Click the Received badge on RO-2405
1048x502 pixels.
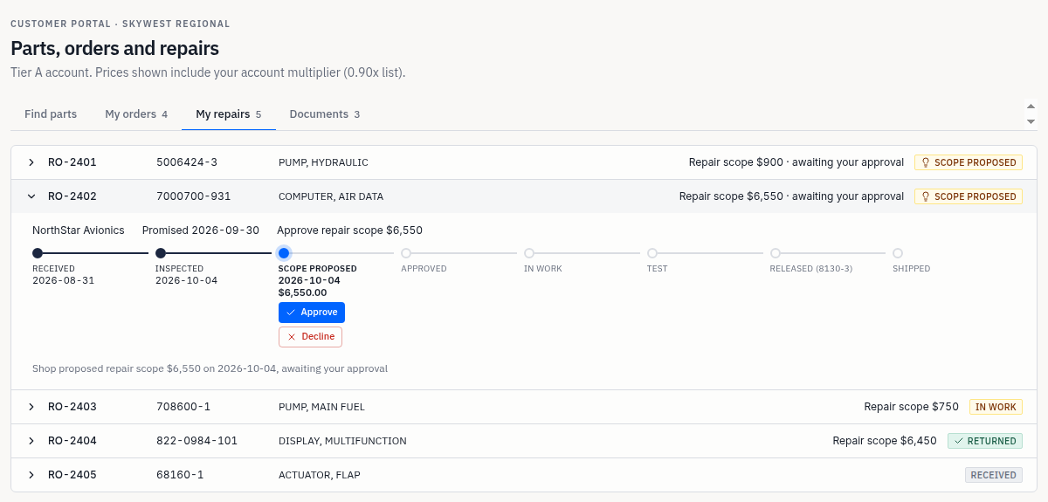tap(994, 475)
